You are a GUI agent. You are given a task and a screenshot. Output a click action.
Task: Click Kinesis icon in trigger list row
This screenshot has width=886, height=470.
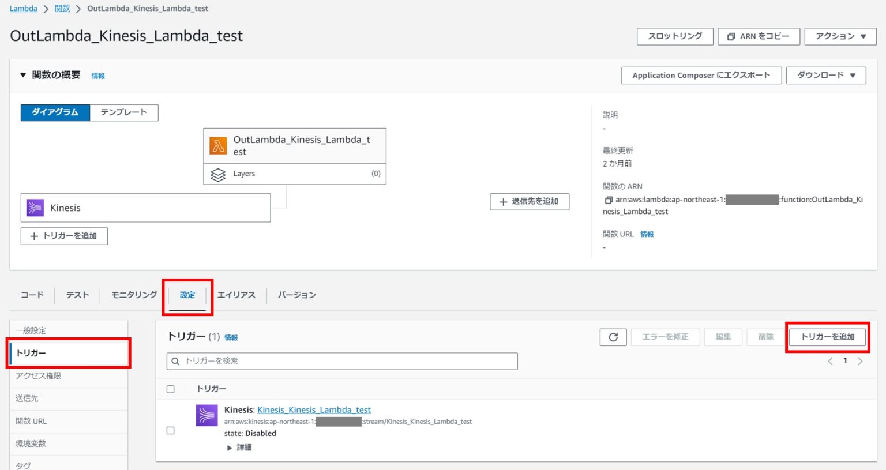pos(207,415)
